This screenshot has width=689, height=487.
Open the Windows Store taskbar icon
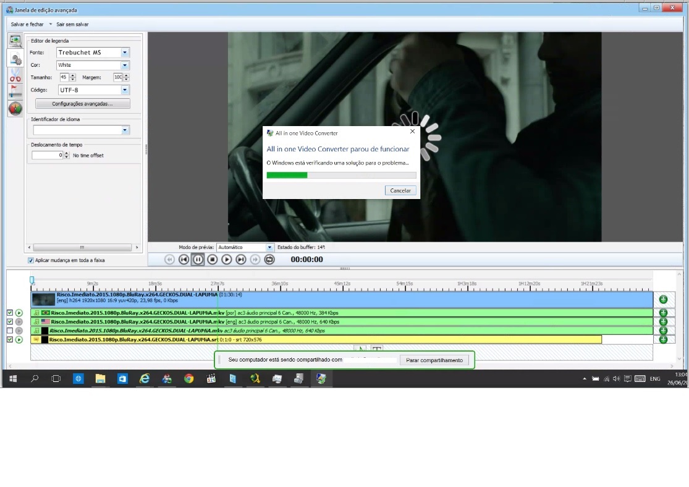coord(122,378)
